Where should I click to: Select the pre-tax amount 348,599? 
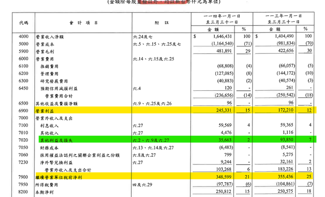[222, 178]
